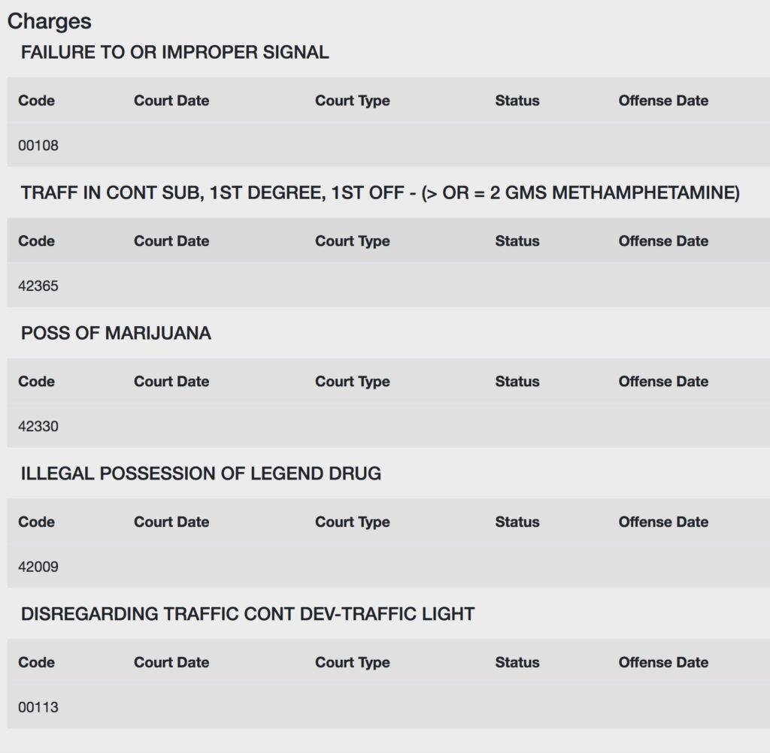Click Court Date header under improper signal charge
This screenshot has height=753, width=770.
[x=171, y=101]
